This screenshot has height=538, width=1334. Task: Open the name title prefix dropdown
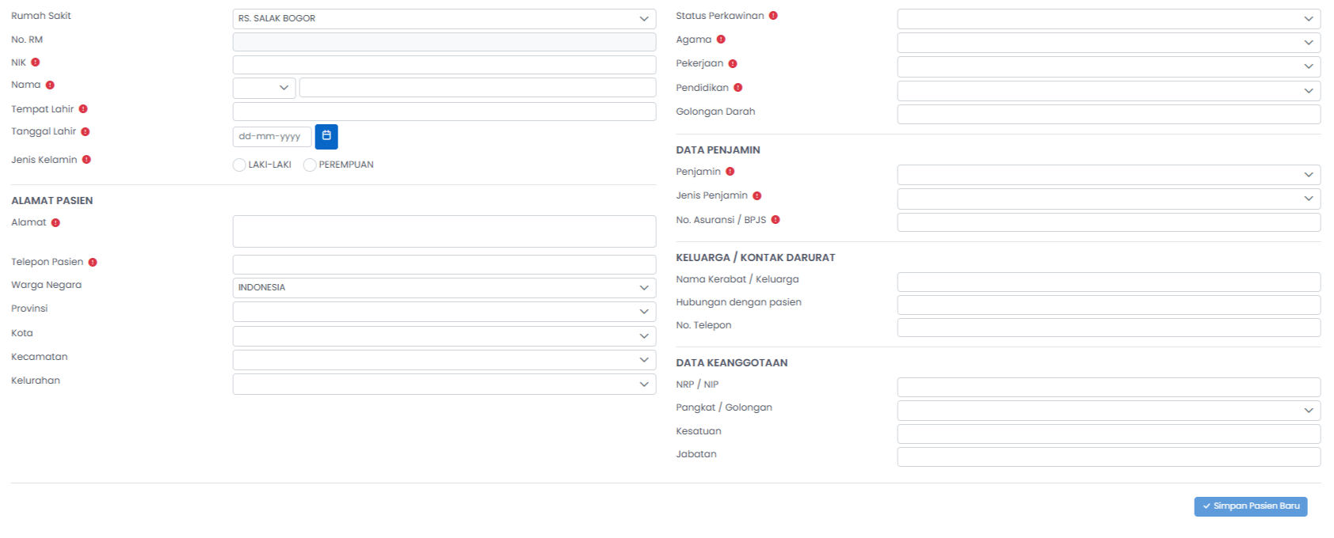264,88
